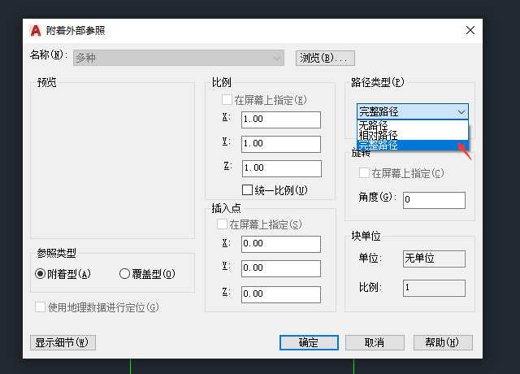Screen dimensions: 520x374
Task: Open 帮助 help button
Action: point(443,342)
